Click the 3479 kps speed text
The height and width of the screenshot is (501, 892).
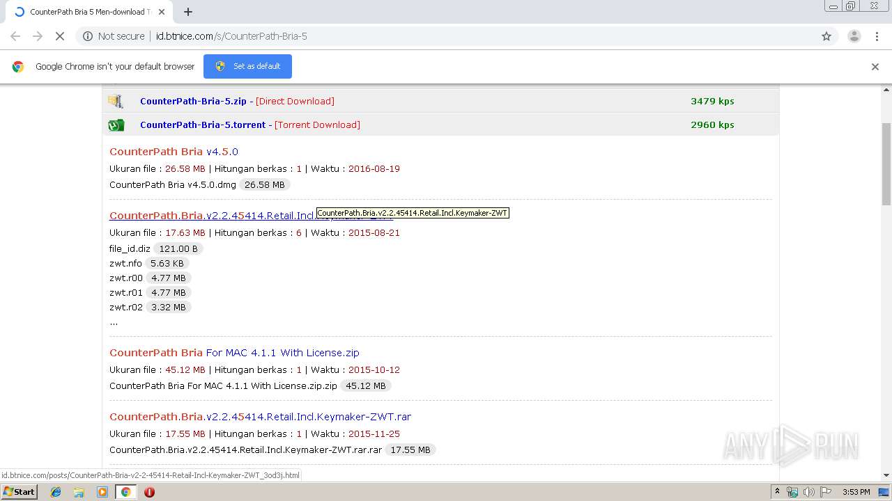pos(712,101)
